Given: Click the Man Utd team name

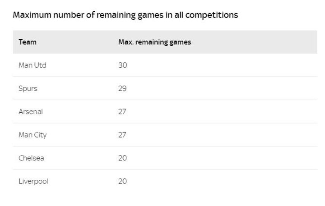Looking at the screenshot, I should pyautogui.click(x=32, y=65).
